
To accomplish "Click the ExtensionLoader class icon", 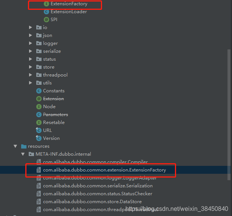I will (x=46, y=12).
